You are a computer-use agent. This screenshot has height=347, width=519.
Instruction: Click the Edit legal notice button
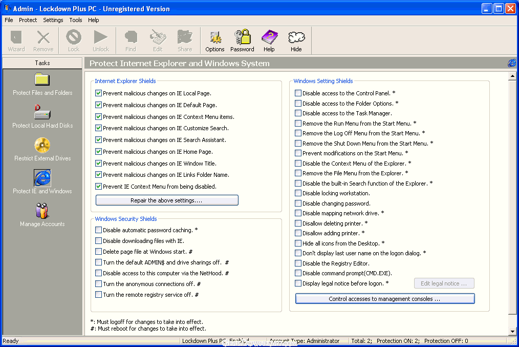444,283
